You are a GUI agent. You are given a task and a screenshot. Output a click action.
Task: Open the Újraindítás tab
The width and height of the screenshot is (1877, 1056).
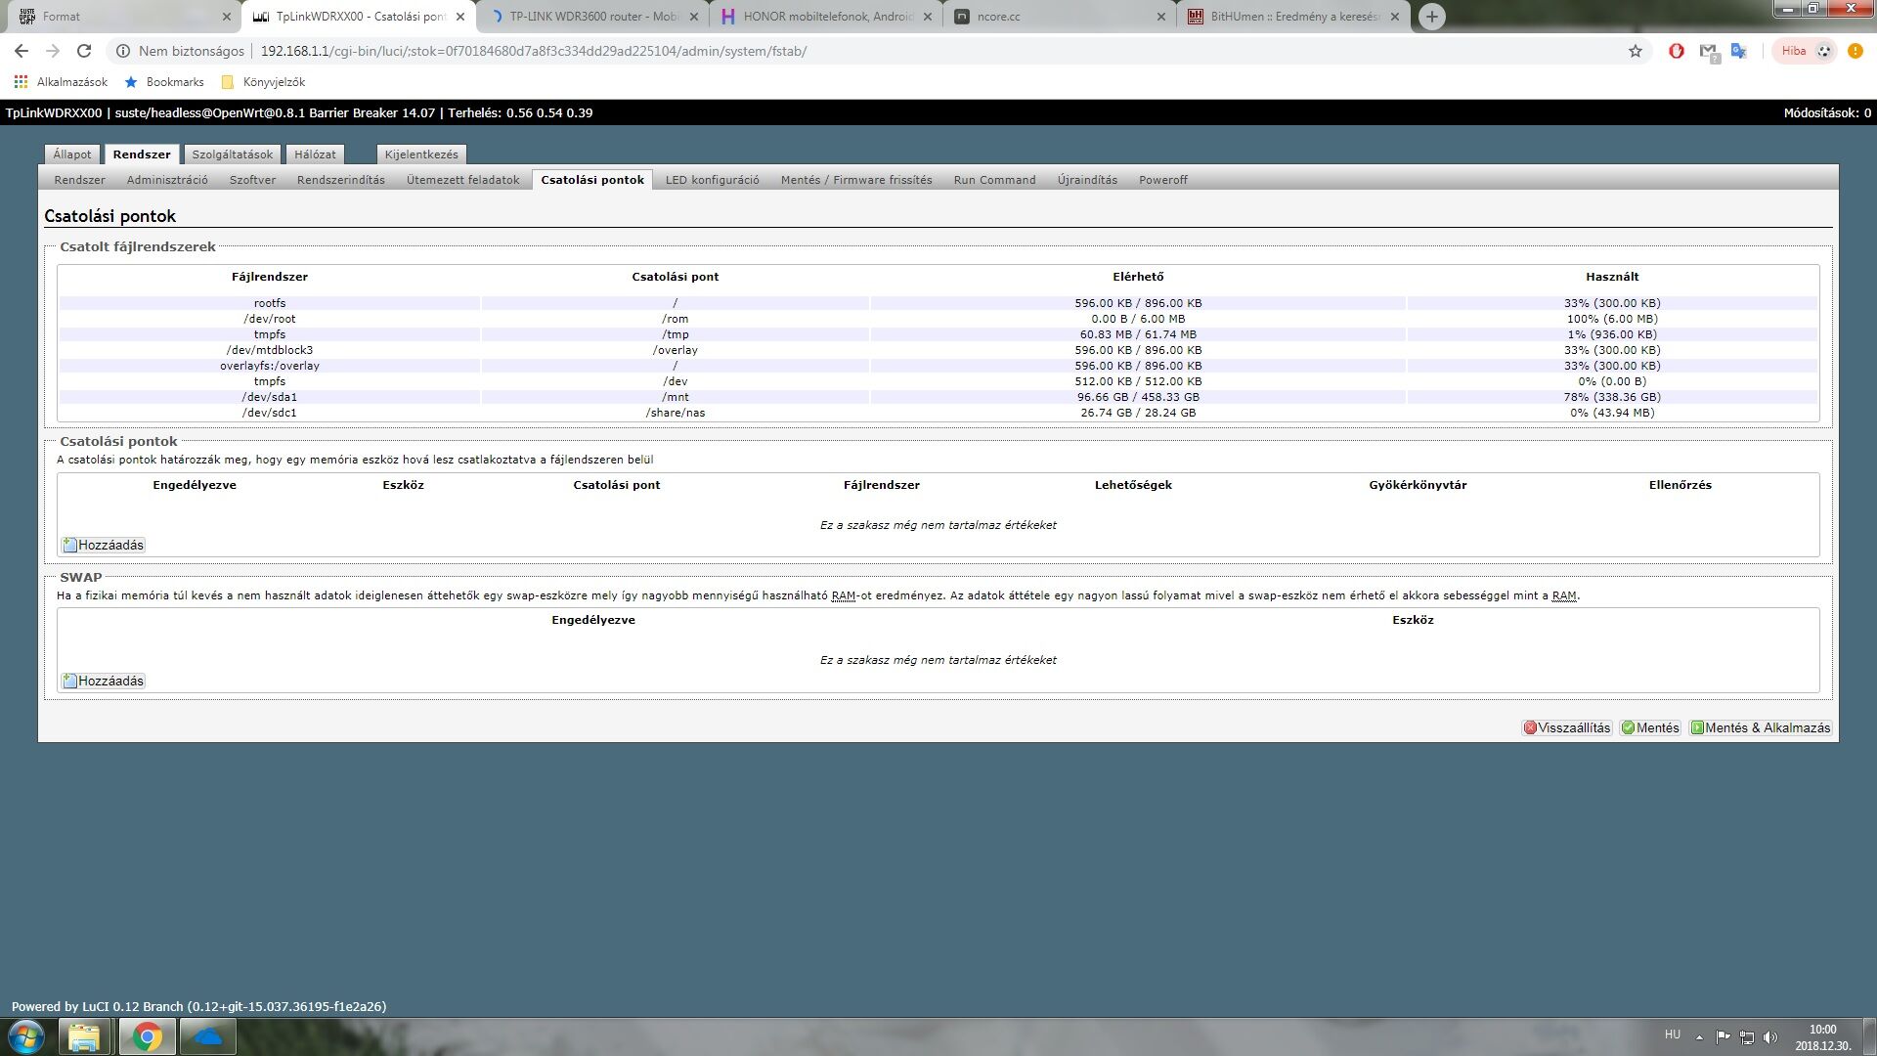click(x=1087, y=180)
